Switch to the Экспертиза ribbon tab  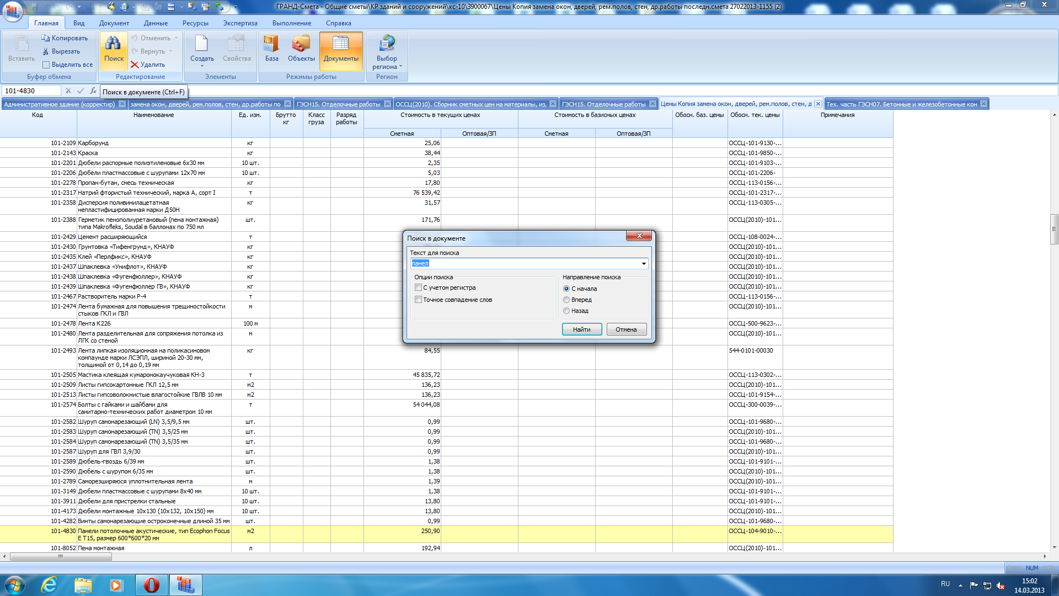[240, 23]
